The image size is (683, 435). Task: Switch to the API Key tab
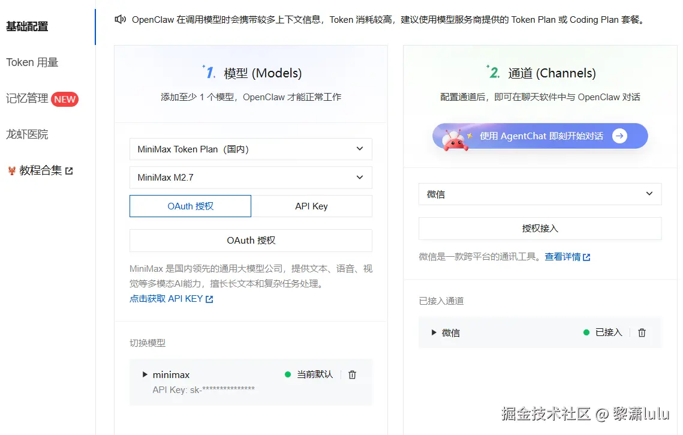(x=311, y=206)
